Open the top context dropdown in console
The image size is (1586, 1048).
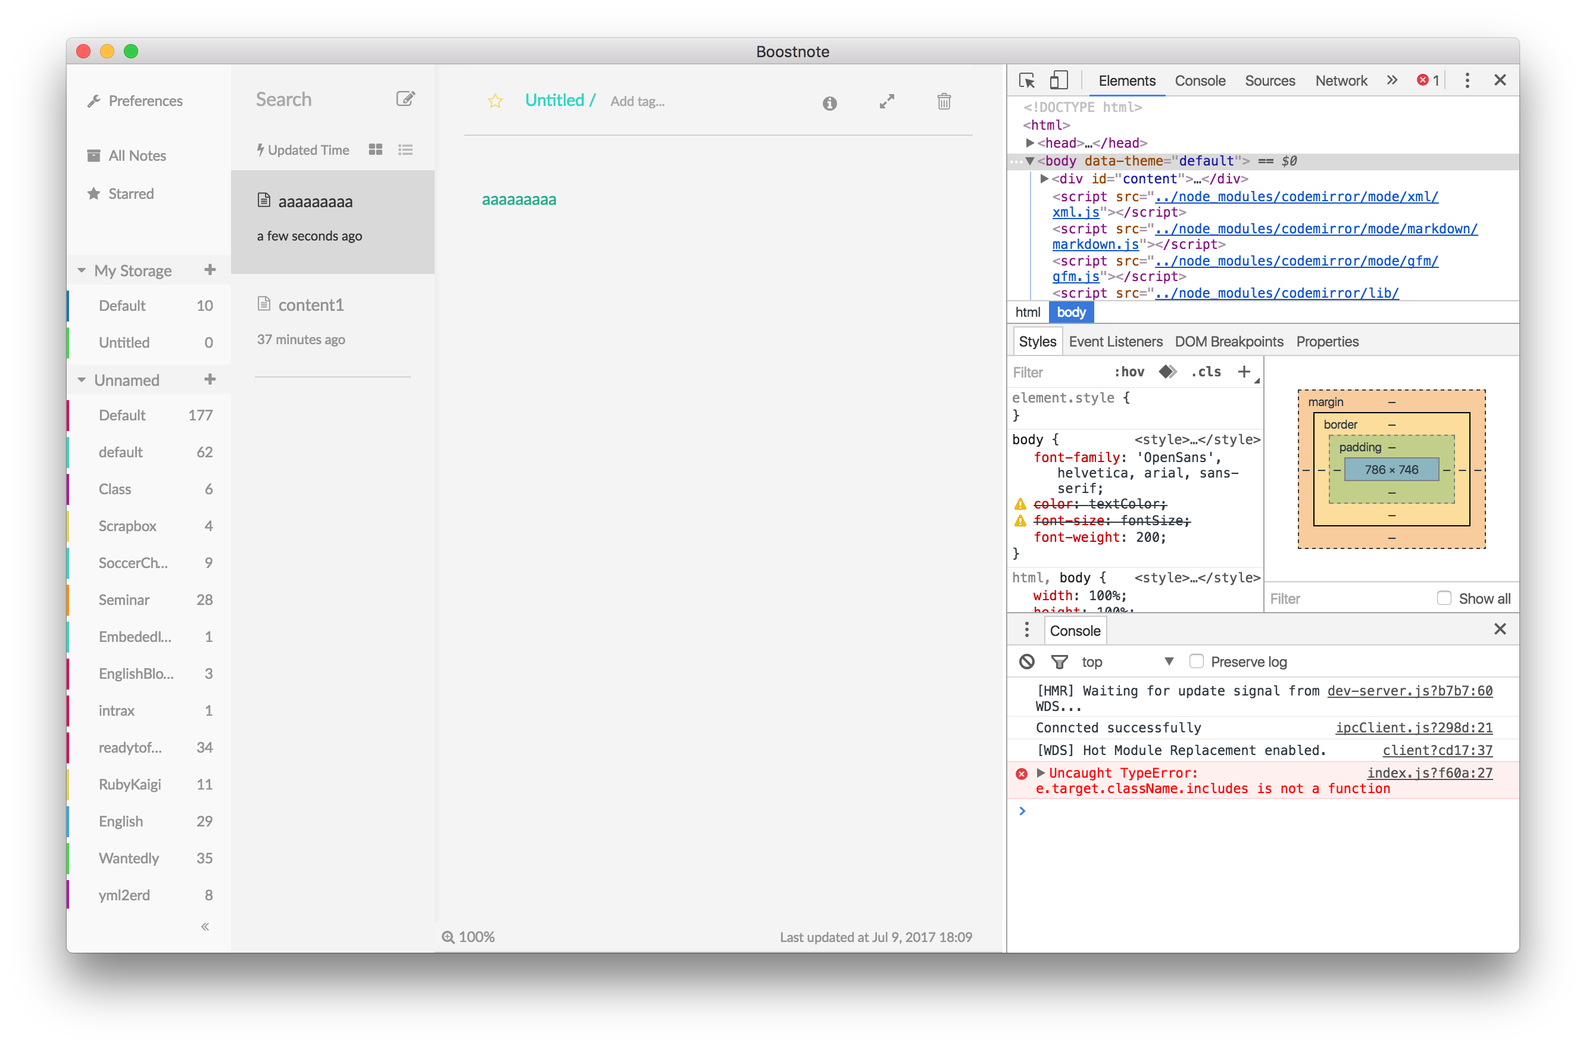pos(1128,662)
